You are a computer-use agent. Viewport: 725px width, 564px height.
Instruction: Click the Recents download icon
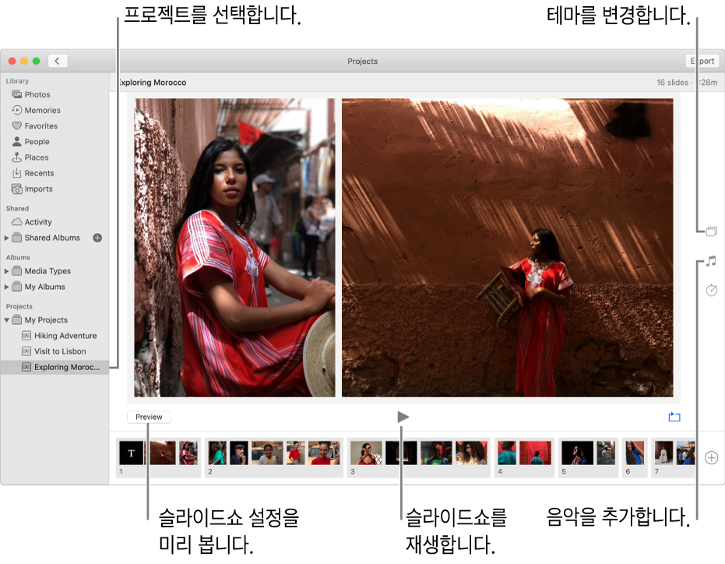click(x=16, y=173)
